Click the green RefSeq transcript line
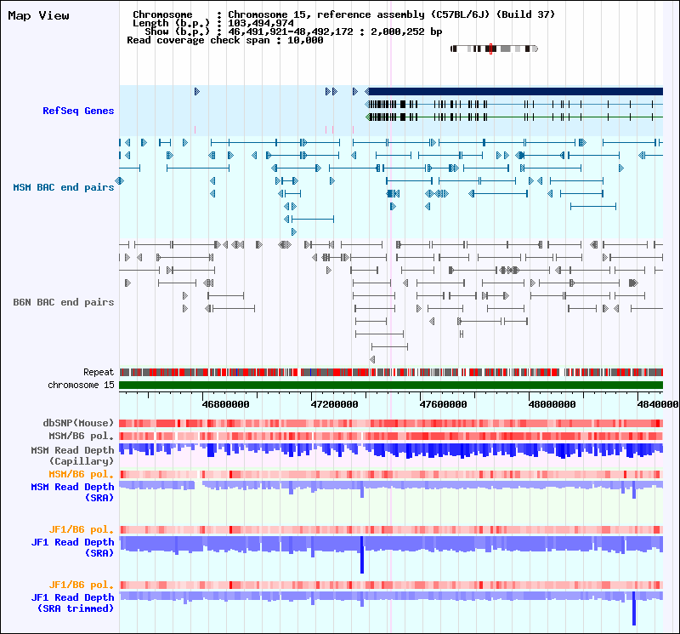This screenshot has height=634, width=680. click(x=516, y=117)
